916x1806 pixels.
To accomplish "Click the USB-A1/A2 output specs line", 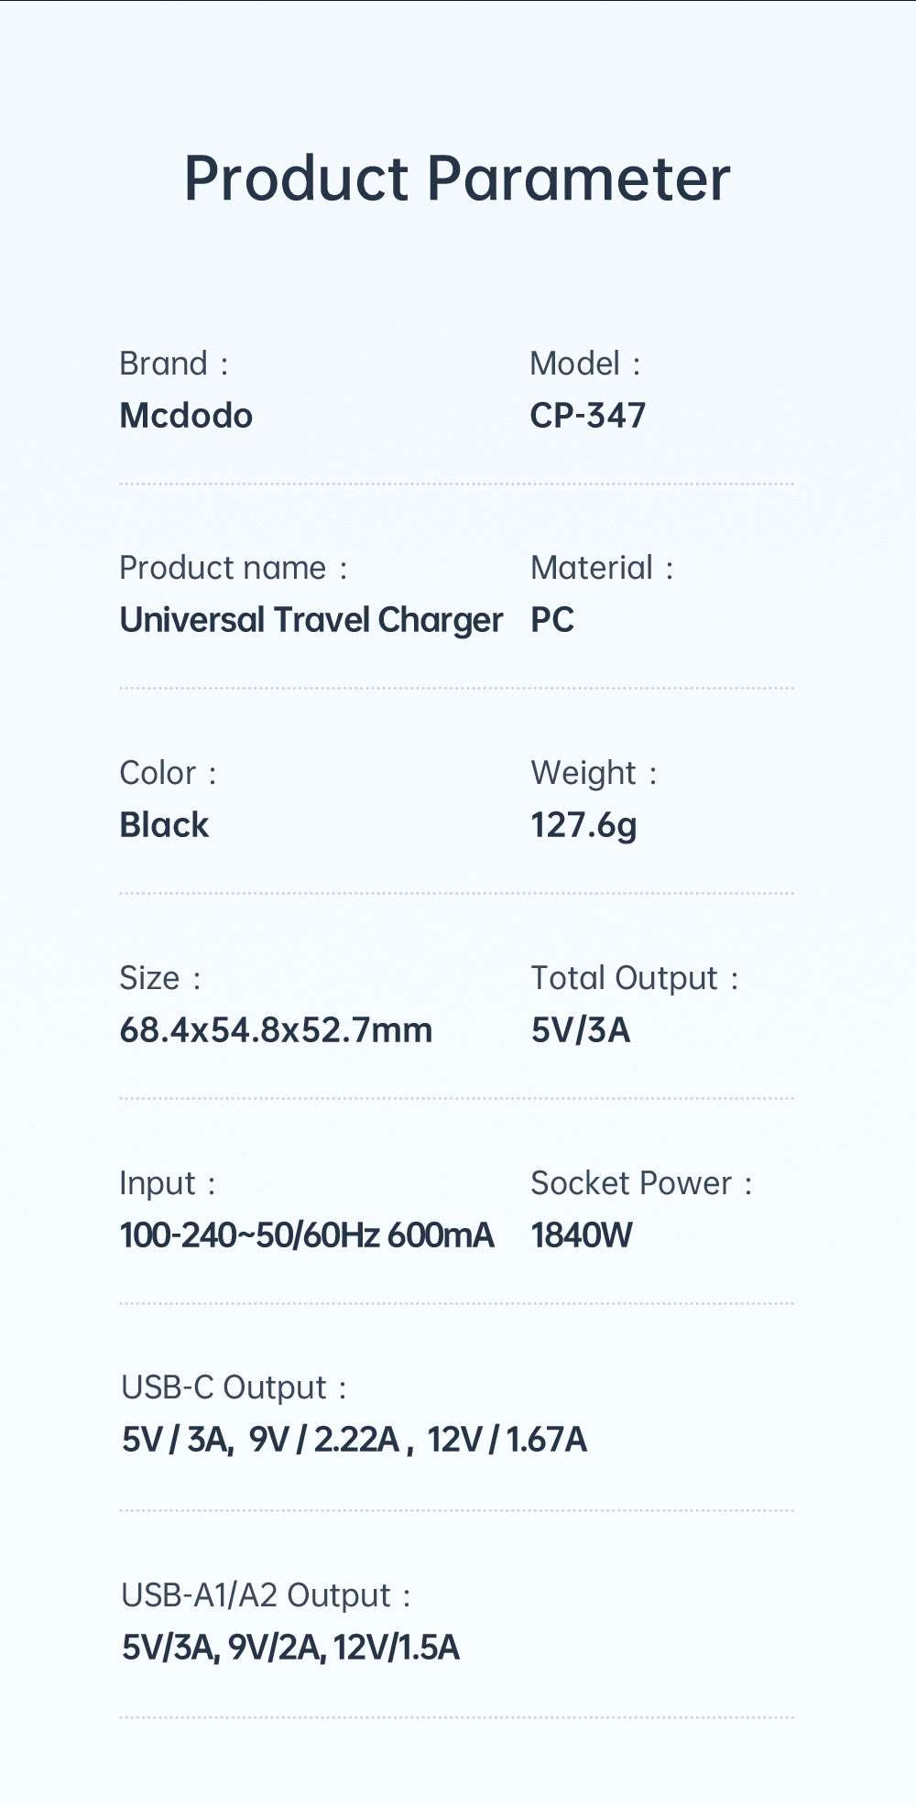I will [290, 1648].
